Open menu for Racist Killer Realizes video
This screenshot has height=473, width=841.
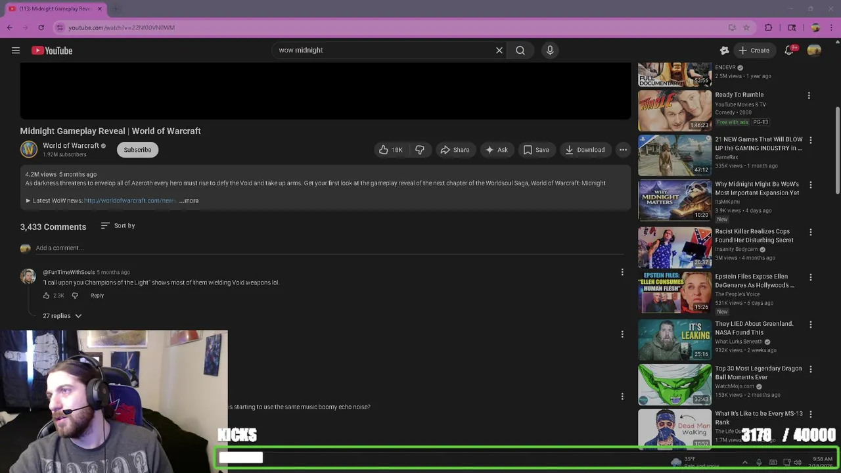click(x=810, y=232)
